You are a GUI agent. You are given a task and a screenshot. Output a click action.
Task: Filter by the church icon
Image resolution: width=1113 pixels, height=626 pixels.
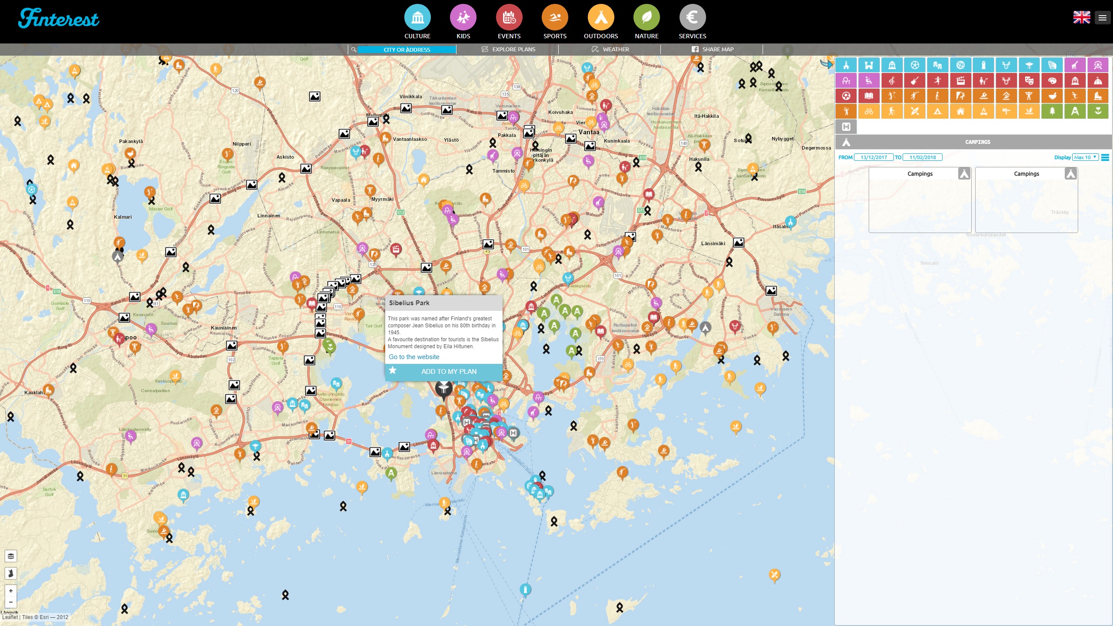pos(846,65)
